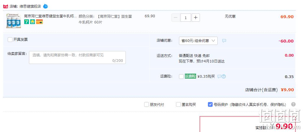The height and width of the screenshot is (132, 303).
Task: Increase quantity with plus button
Action: (x=196, y=18)
